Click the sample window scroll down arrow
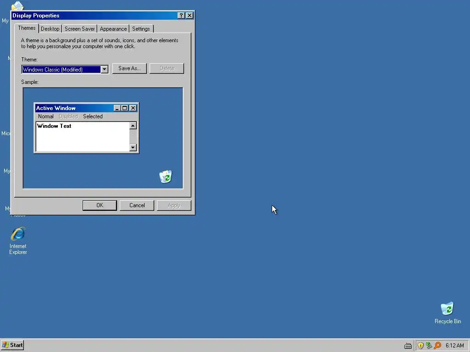The width and height of the screenshot is (470, 352). click(x=133, y=148)
